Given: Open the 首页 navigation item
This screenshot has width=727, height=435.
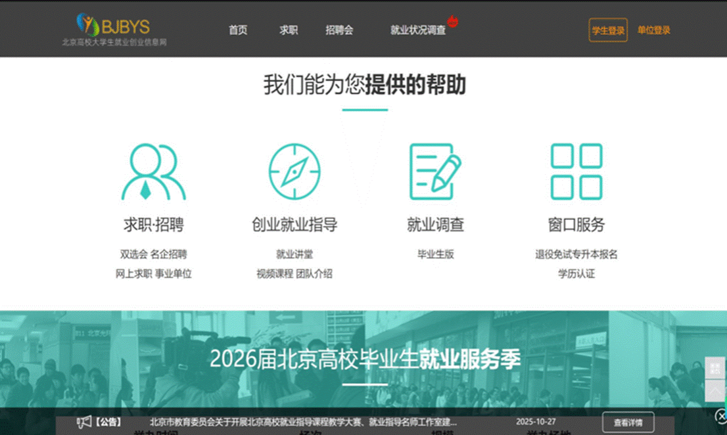Looking at the screenshot, I should click(238, 30).
